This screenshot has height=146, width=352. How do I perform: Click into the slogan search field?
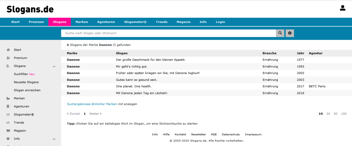pyautogui.click(x=168, y=33)
